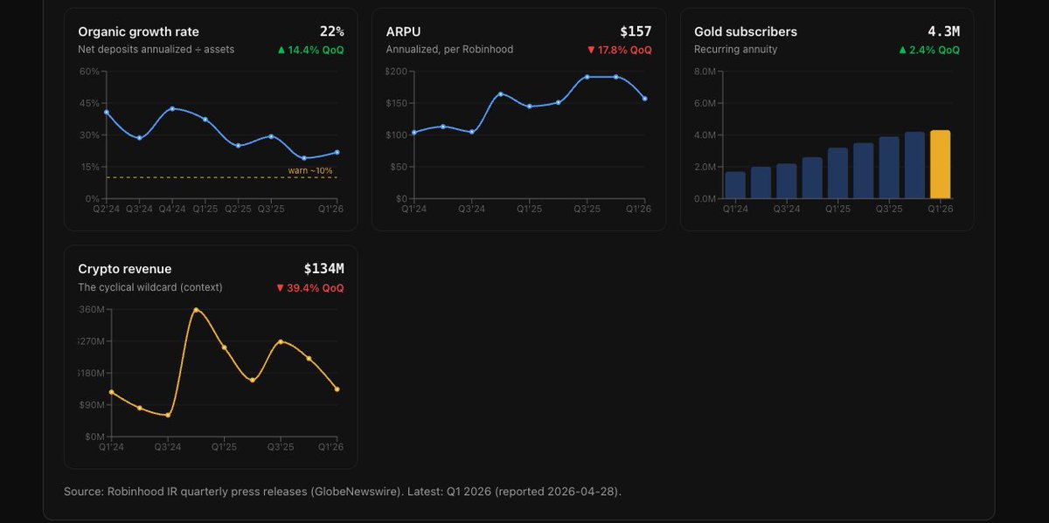
Task: Select the Q1'25 data point on ARPU chart
Action: coord(529,107)
